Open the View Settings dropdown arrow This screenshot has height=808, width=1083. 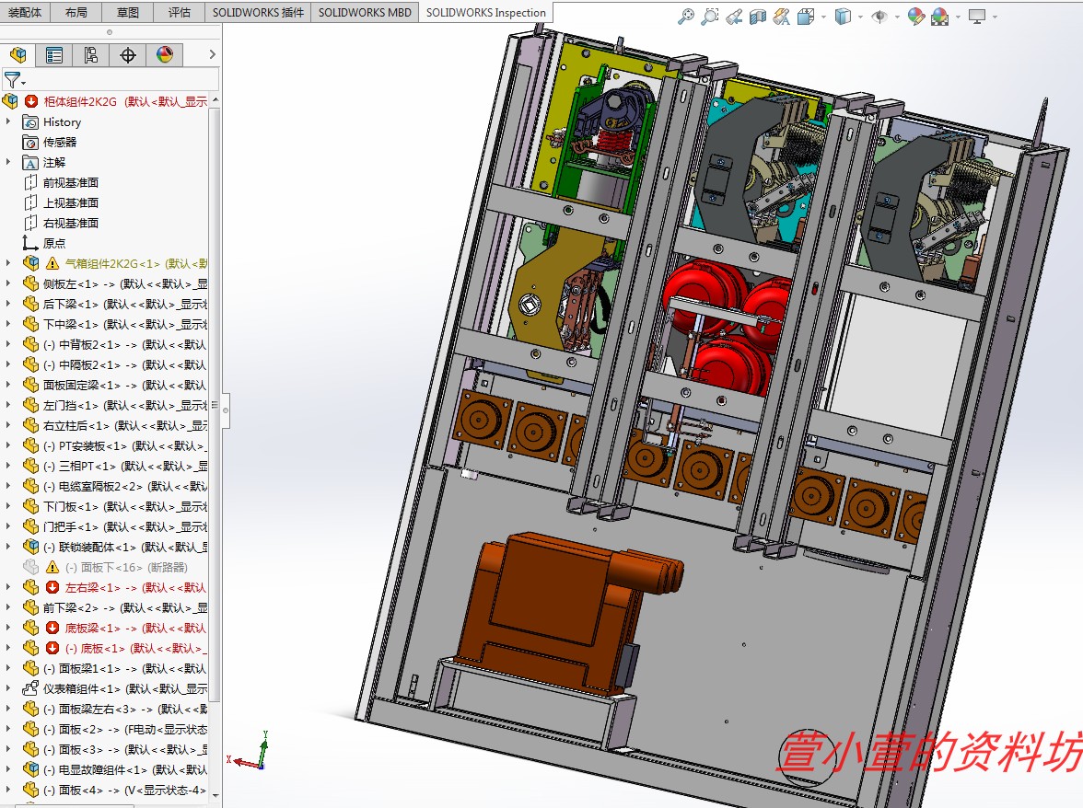point(995,17)
